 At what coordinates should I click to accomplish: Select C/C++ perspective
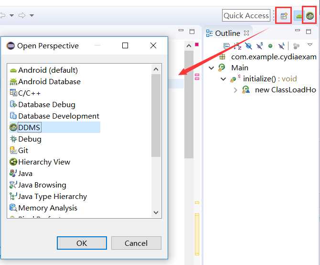click(x=29, y=93)
